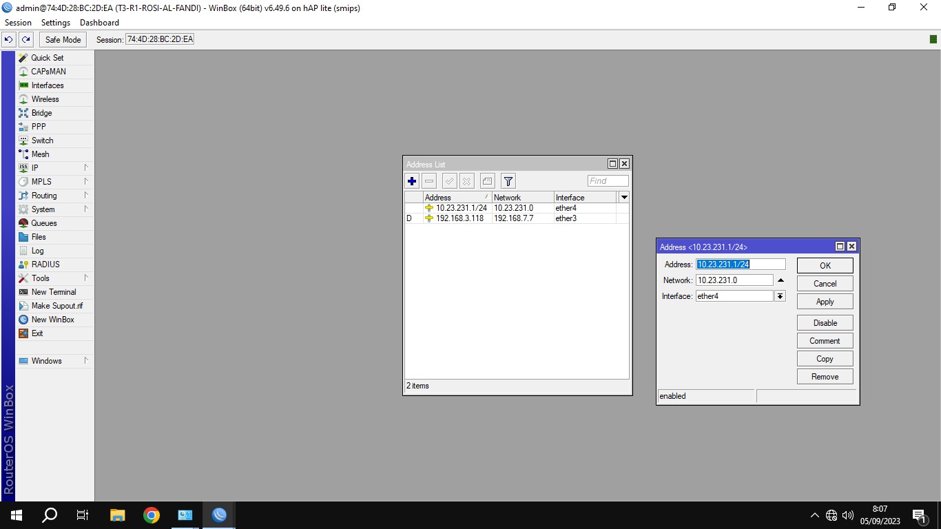
Task: Expand the System submenu
Action: tap(54, 209)
